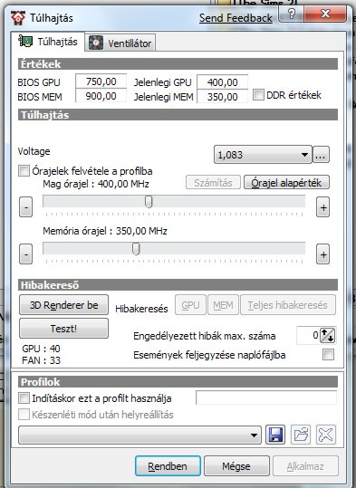
Task: Click the Jelenlegi GPU value field
Action: 222,82
